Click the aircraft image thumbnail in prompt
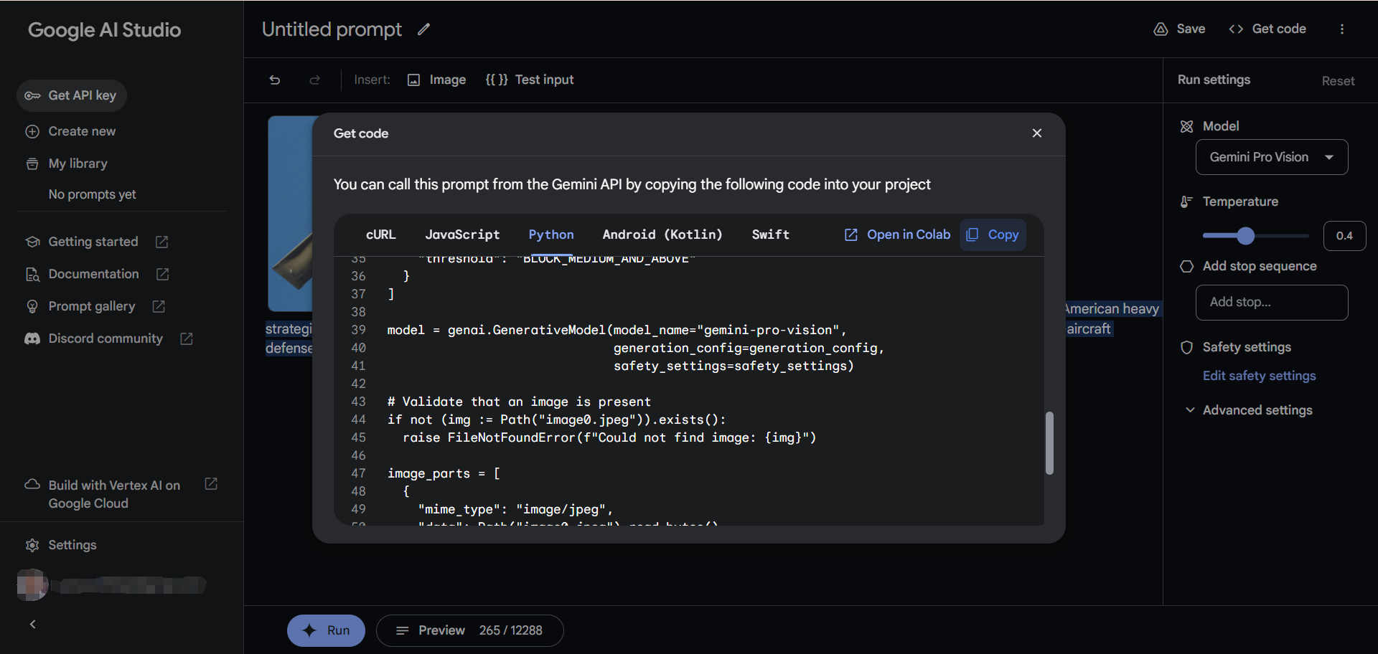This screenshot has width=1378, height=654. tap(291, 214)
